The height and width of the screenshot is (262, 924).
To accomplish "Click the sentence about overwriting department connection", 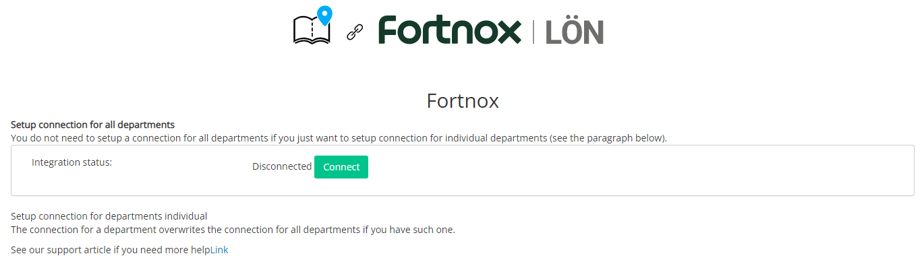I will tap(233, 230).
